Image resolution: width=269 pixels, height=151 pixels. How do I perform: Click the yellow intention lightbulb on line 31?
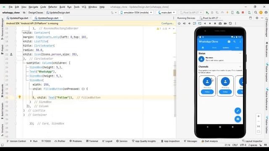click(20, 97)
